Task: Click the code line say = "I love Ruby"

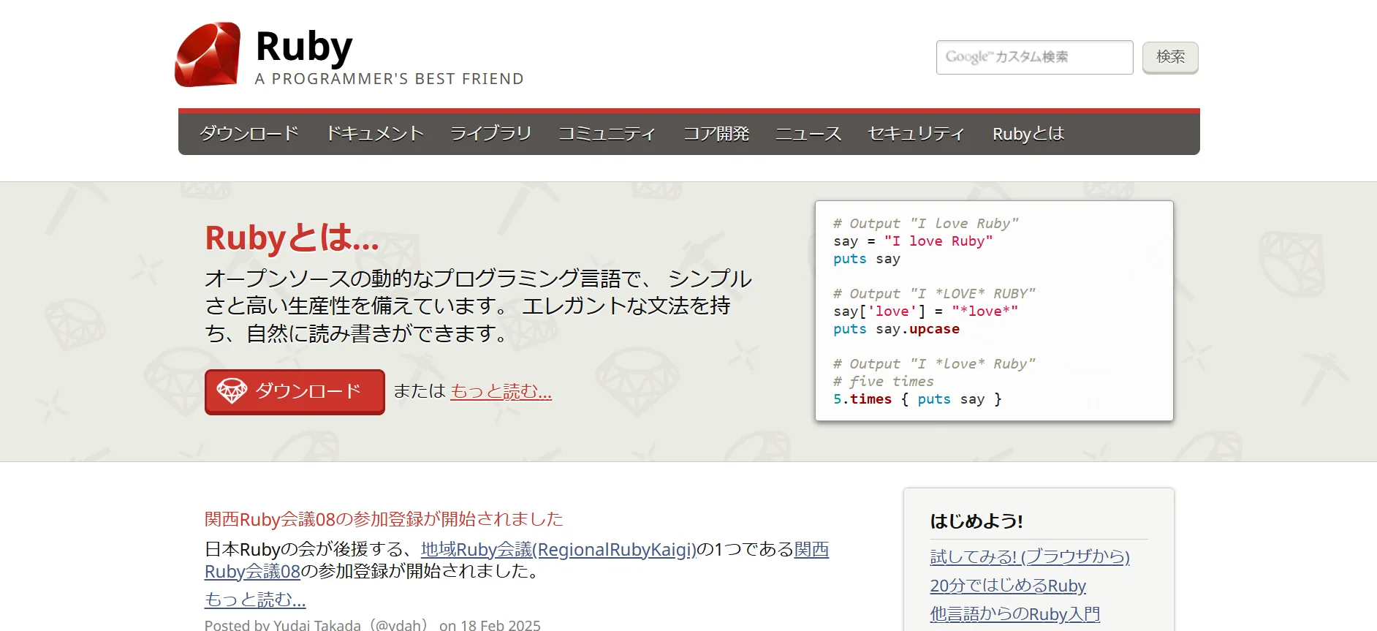Action: click(913, 241)
